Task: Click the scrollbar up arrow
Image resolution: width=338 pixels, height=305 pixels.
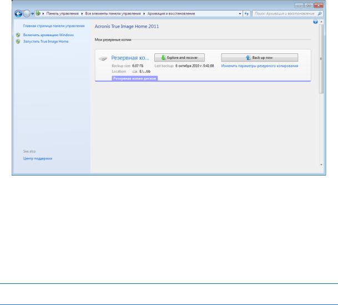Action: coord(321,22)
